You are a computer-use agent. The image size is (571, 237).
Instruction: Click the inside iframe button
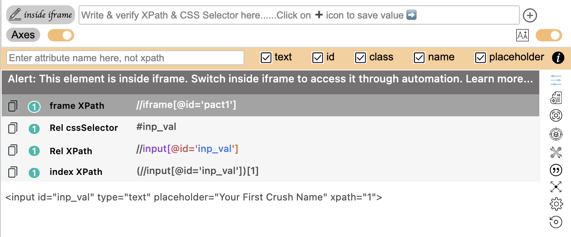click(40, 15)
